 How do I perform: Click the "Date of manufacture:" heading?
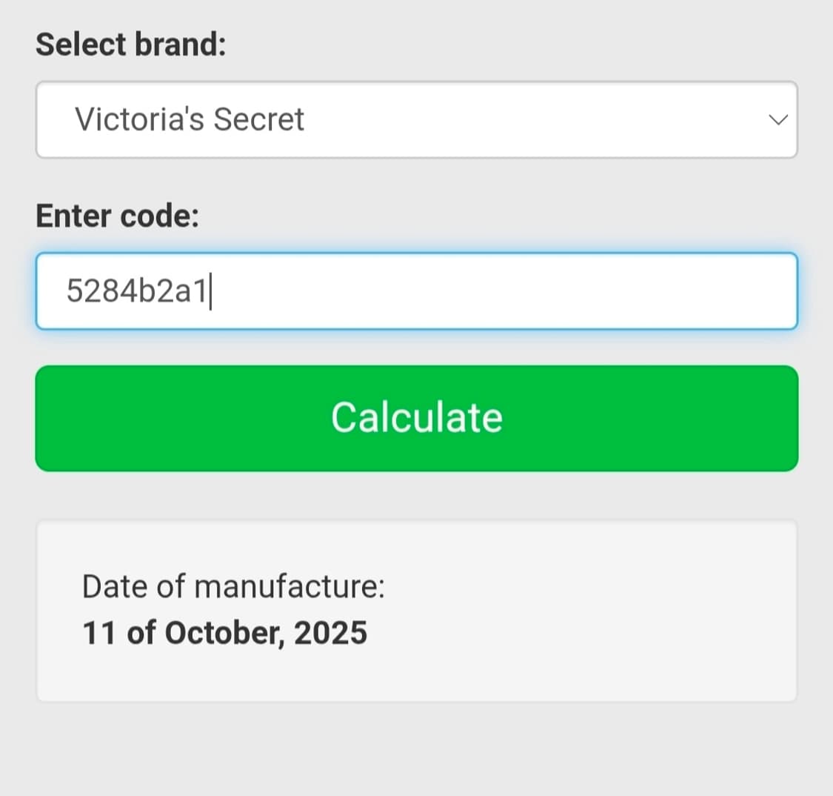point(233,586)
